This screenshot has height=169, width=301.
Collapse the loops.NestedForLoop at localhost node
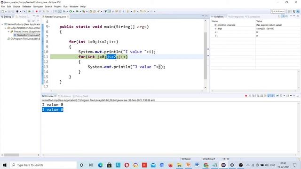click(x=5, y=28)
